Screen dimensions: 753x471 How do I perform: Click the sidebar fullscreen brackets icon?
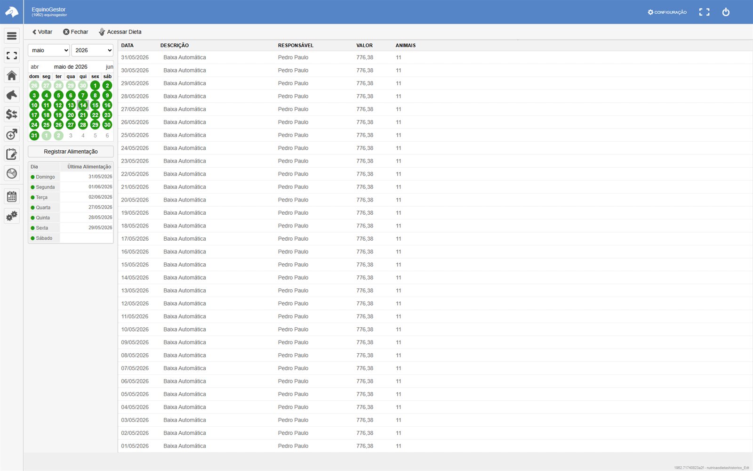pyautogui.click(x=12, y=56)
